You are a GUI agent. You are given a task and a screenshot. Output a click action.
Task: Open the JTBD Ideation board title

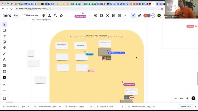pos(30,15)
